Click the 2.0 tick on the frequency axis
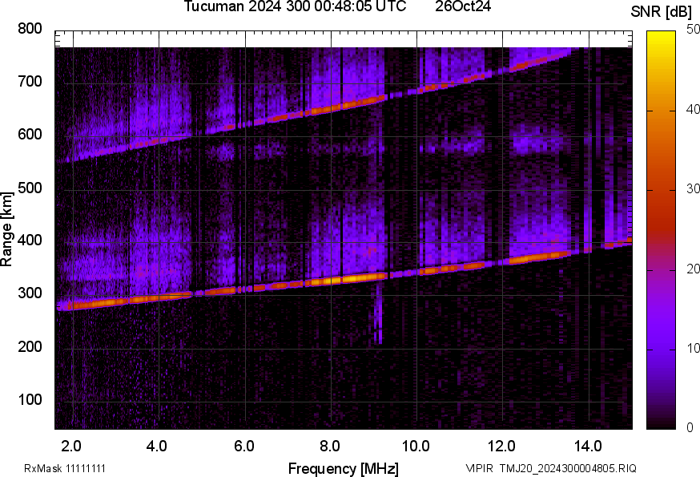The width and height of the screenshot is (700, 477). coord(72,446)
